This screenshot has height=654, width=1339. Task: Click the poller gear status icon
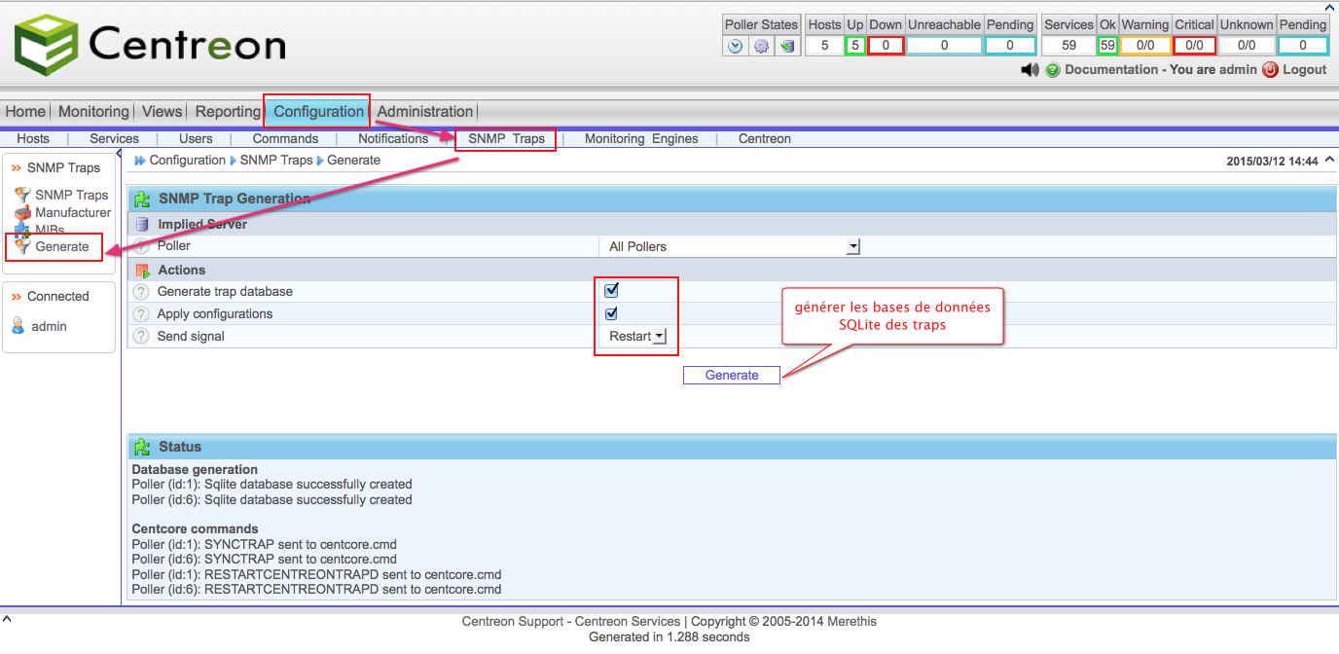(761, 46)
